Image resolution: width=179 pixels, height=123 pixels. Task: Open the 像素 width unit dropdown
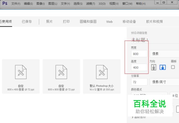tap(165, 54)
